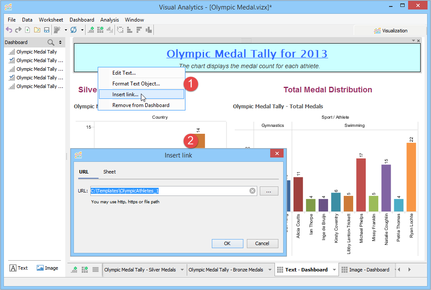This screenshot has height=290, width=431.
Task: Click the blue refresh data icon
Action: [73, 30]
